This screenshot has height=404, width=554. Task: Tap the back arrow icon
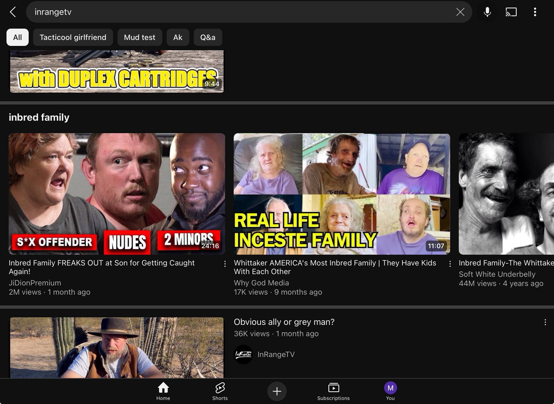pos(13,12)
